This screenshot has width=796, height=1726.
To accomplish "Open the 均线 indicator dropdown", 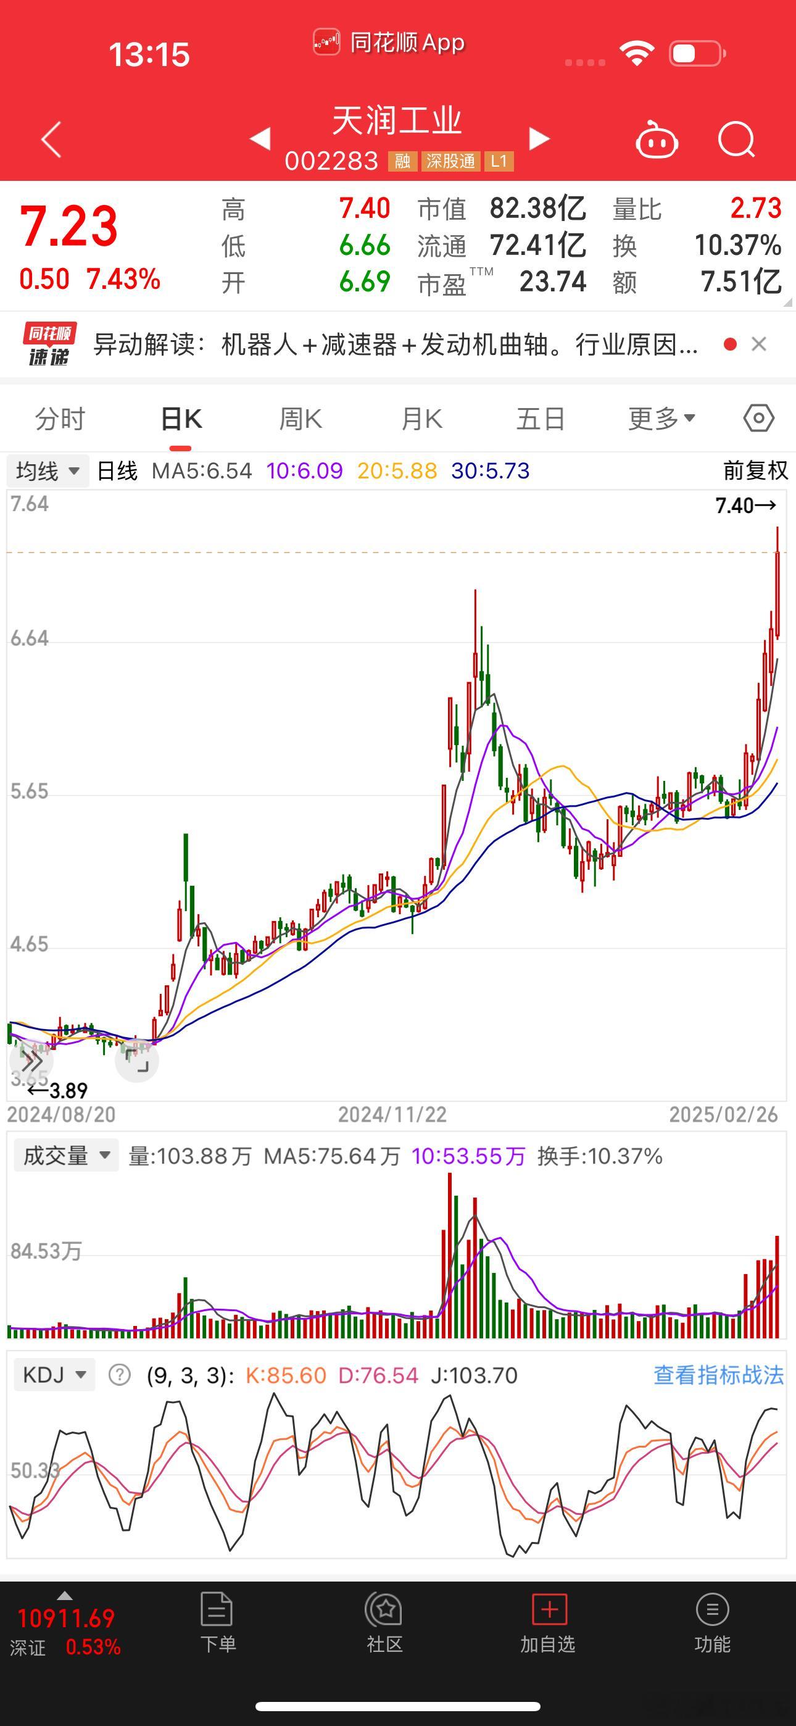I will coord(48,470).
